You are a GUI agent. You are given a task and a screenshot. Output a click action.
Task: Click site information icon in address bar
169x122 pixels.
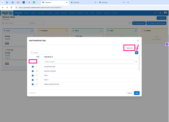(17, 7)
